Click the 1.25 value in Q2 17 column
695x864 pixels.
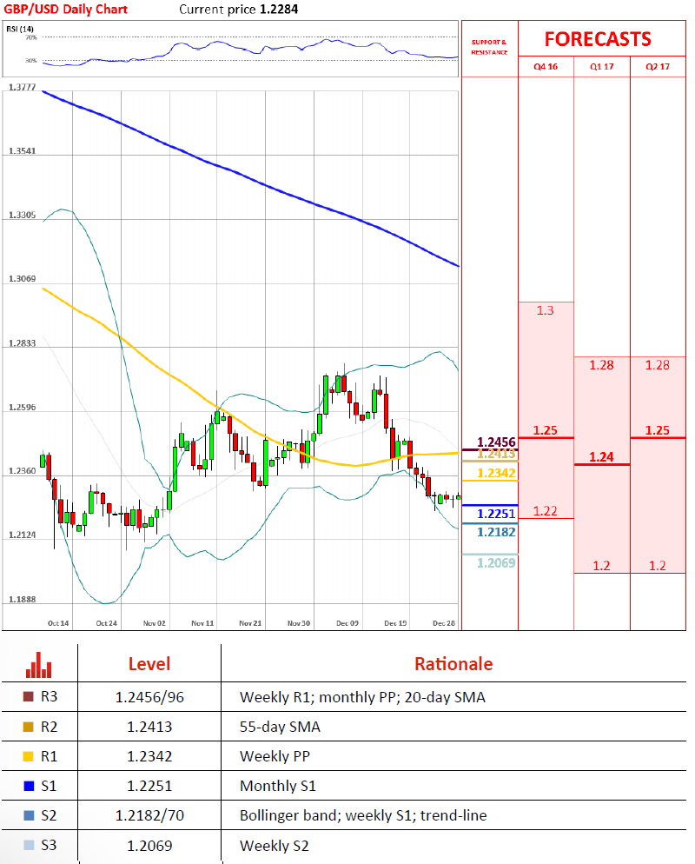[x=658, y=430]
